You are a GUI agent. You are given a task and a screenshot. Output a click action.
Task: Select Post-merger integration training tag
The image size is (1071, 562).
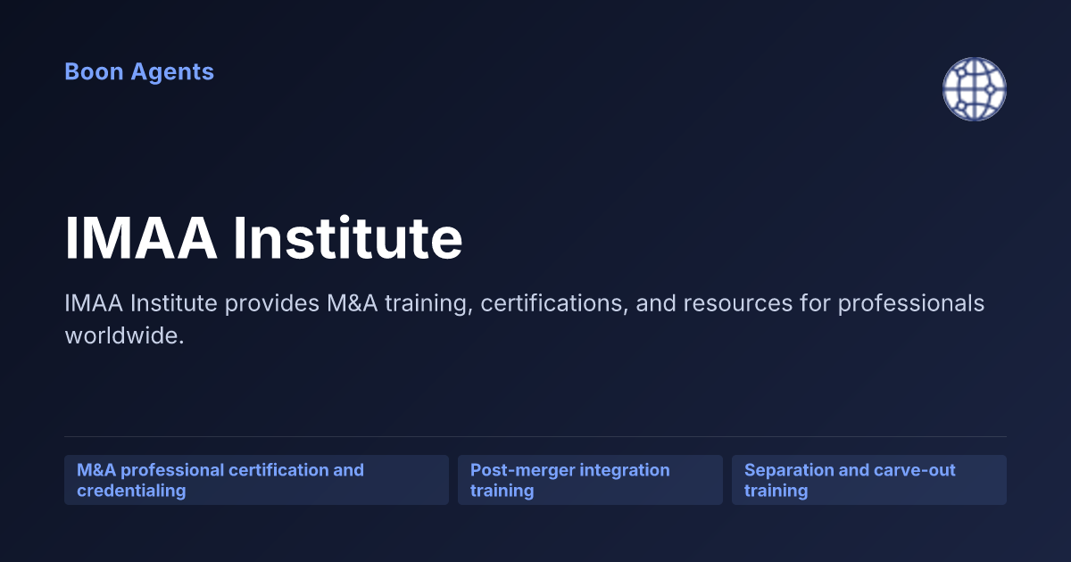tap(590, 480)
